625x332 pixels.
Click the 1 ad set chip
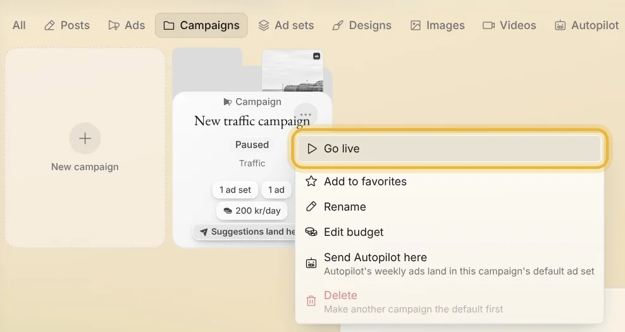click(x=235, y=190)
